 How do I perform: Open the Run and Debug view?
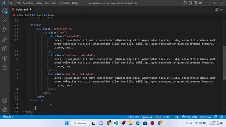pos(5,39)
